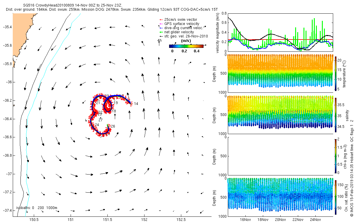
Task: Click the '18Nov' x-axis tick label
Action: click(263, 220)
